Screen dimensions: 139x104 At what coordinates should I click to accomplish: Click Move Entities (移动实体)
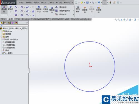(61, 14)
